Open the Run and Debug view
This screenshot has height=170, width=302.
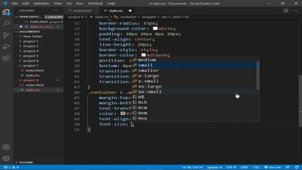(6, 46)
